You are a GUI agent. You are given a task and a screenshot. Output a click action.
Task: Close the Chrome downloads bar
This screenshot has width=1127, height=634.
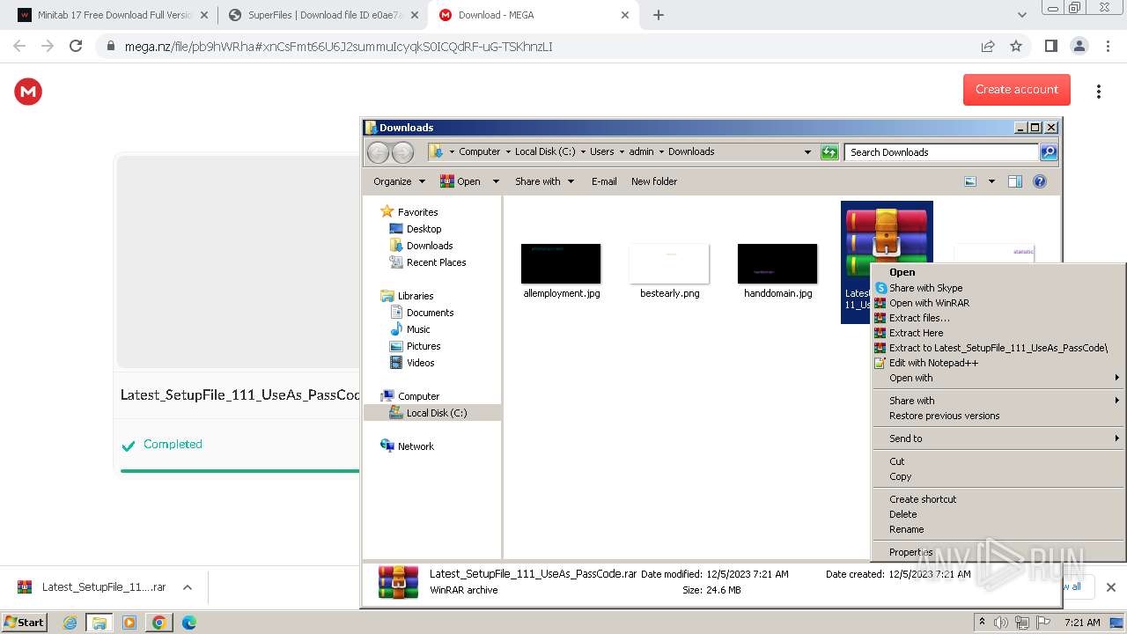1110,587
